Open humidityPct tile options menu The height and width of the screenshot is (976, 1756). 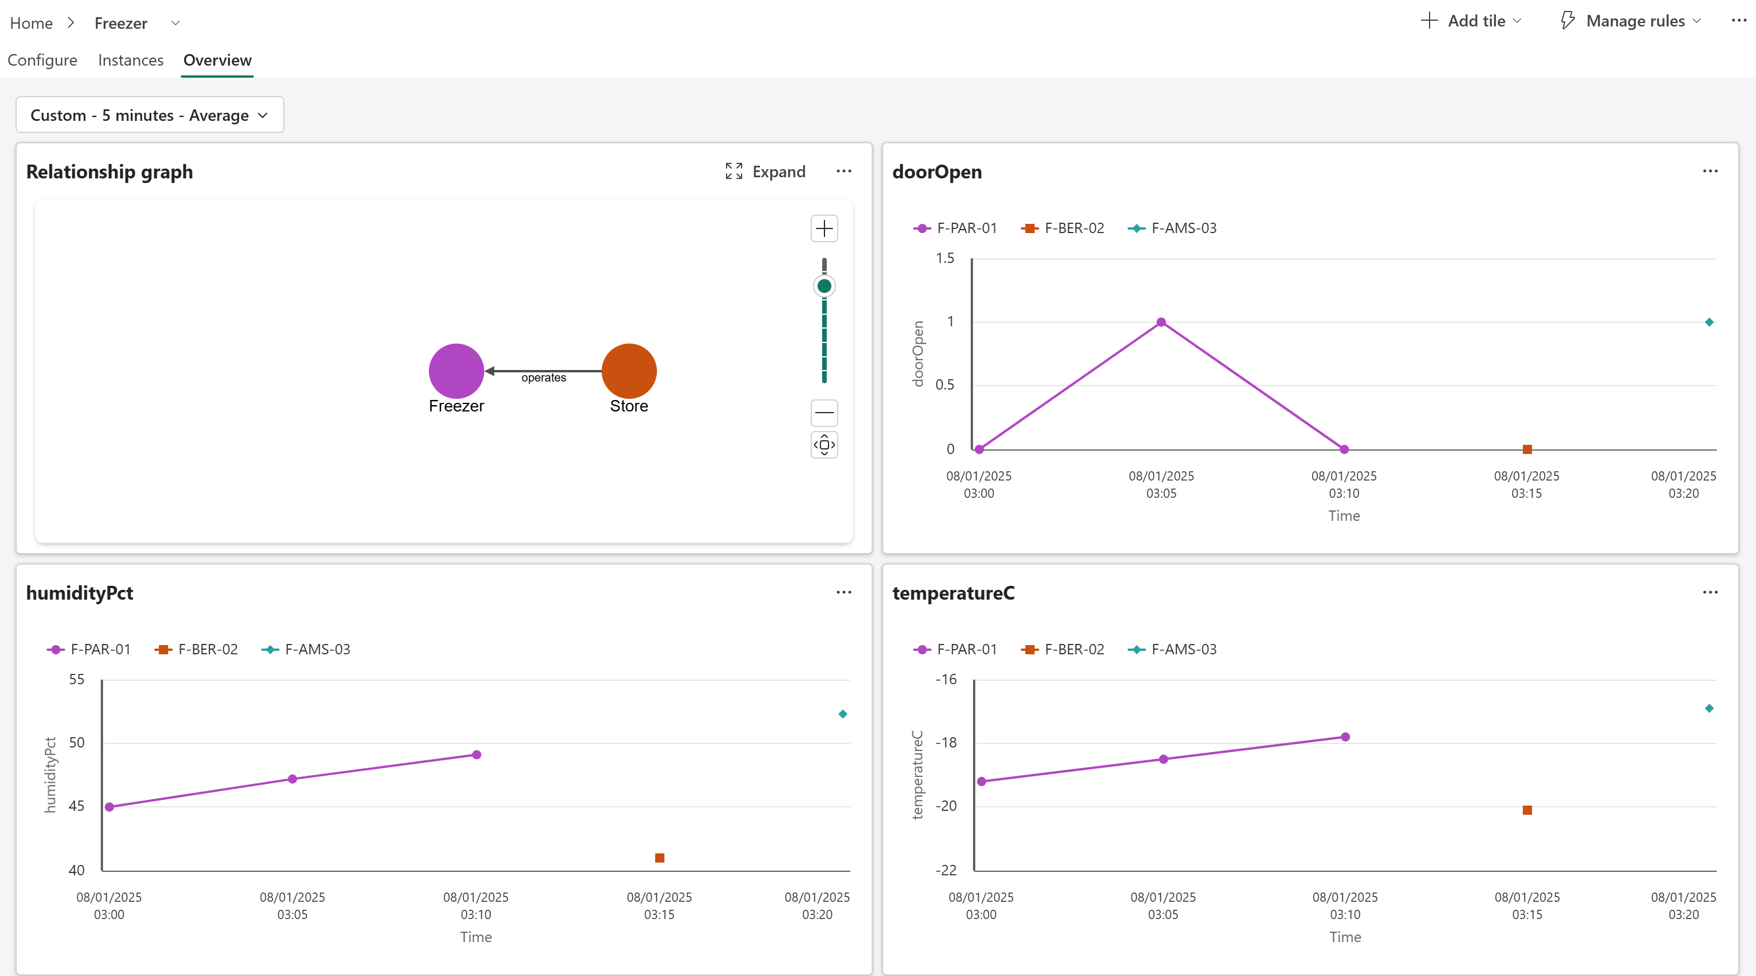pos(844,592)
